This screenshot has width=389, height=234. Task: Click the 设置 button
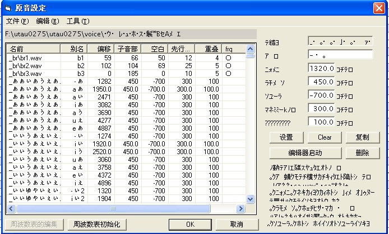coord(286,137)
